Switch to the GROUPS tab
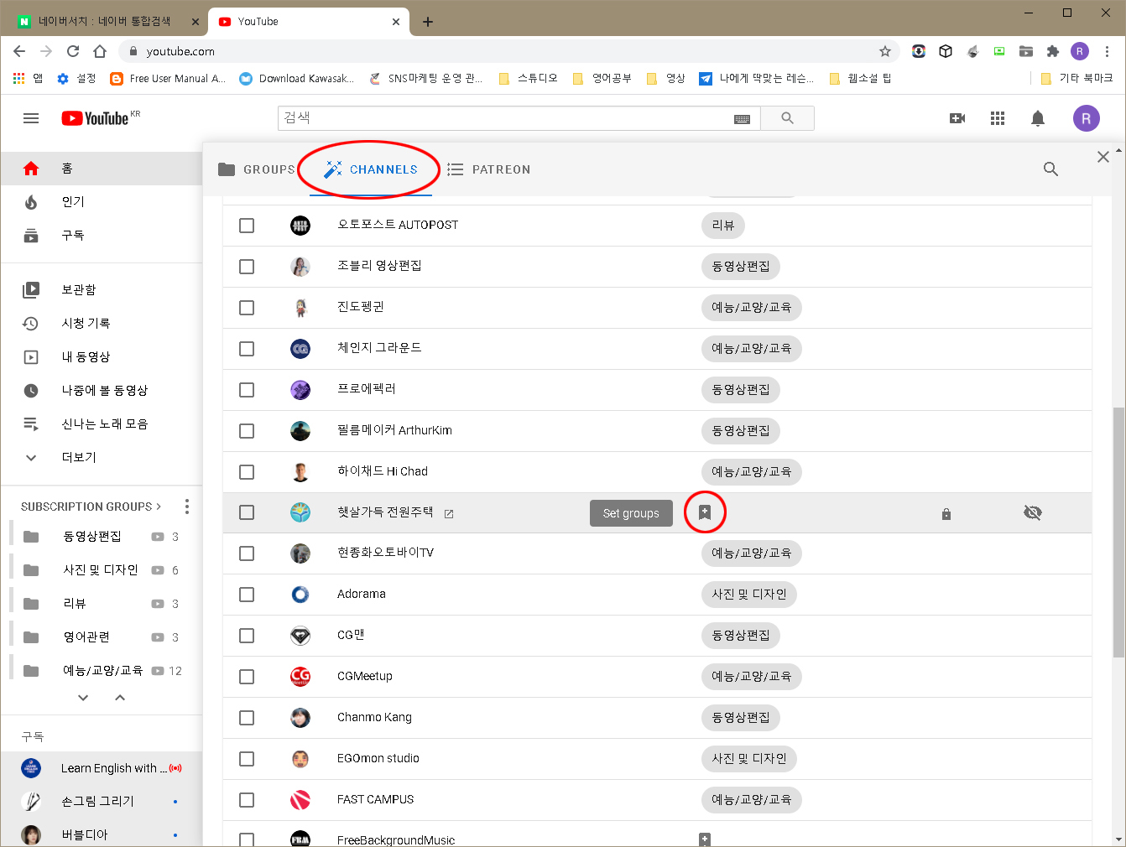This screenshot has width=1126, height=847. pyautogui.click(x=257, y=169)
